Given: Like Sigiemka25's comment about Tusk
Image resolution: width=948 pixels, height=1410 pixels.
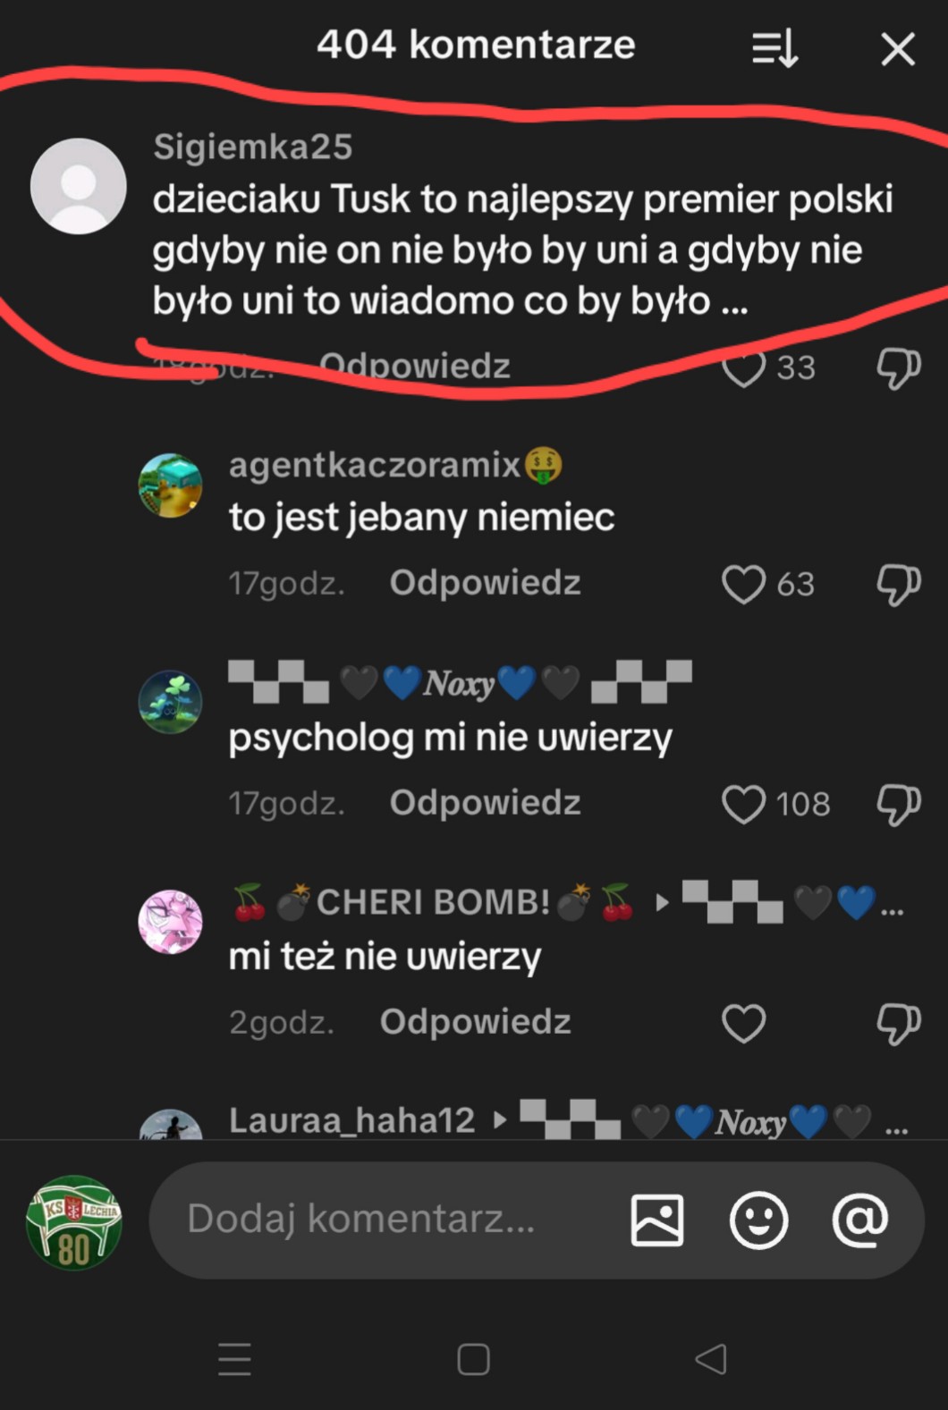Looking at the screenshot, I should coord(744,367).
